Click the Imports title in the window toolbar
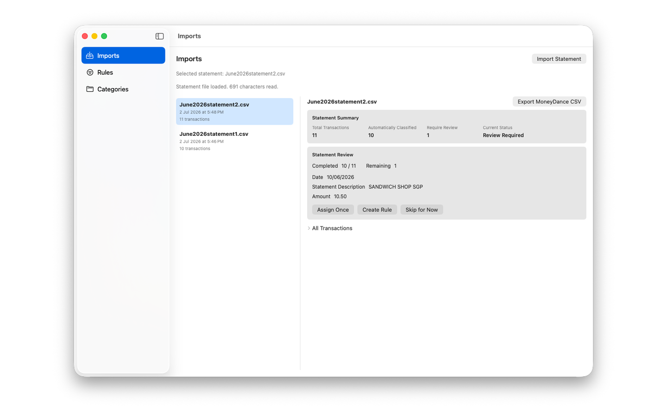The height and width of the screenshot is (417, 667). point(189,36)
